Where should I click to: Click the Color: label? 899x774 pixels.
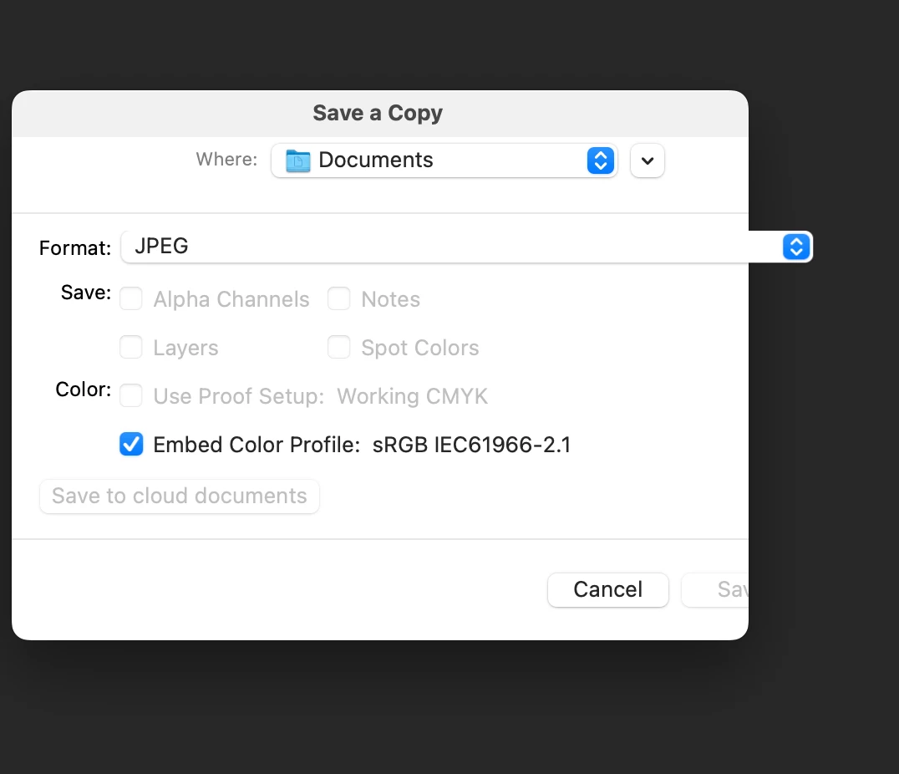coord(84,390)
